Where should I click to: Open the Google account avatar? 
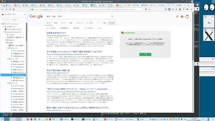tap(187, 16)
